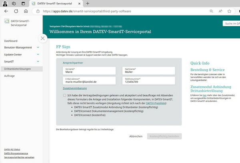Accept the Vertragsbedingungen checkbox
Image resolution: width=240 pixels, height=163 pixels.
pos(65,96)
